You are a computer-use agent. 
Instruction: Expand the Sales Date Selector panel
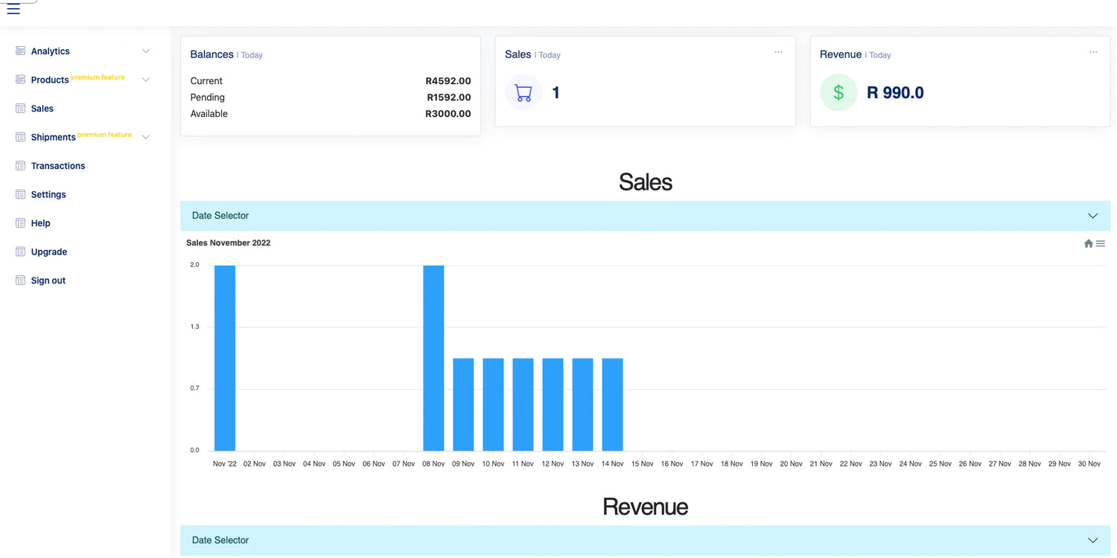tap(645, 216)
